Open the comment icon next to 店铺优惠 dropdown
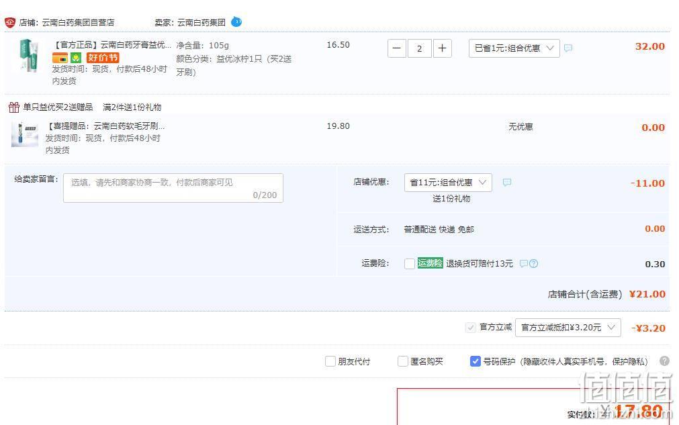 tap(507, 182)
